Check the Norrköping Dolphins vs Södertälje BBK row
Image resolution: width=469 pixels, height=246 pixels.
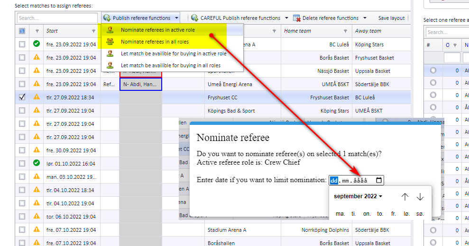pos(22,229)
